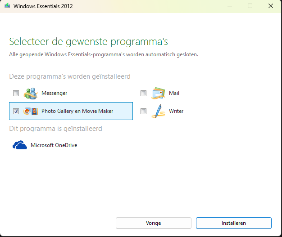Select the Writer label text
This screenshot has width=282, height=237.
[176, 111]
